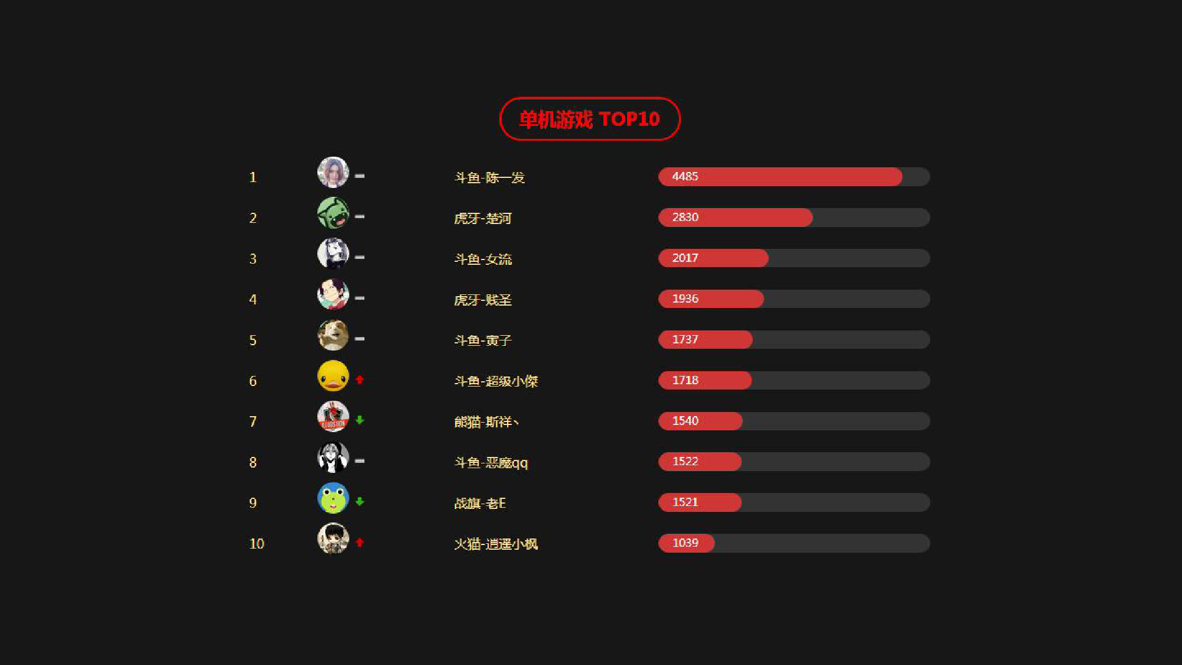Viewport: 1182px width, 665px height.
Task: Click the rank 4 anime avatar
Action: coord(333,294)
